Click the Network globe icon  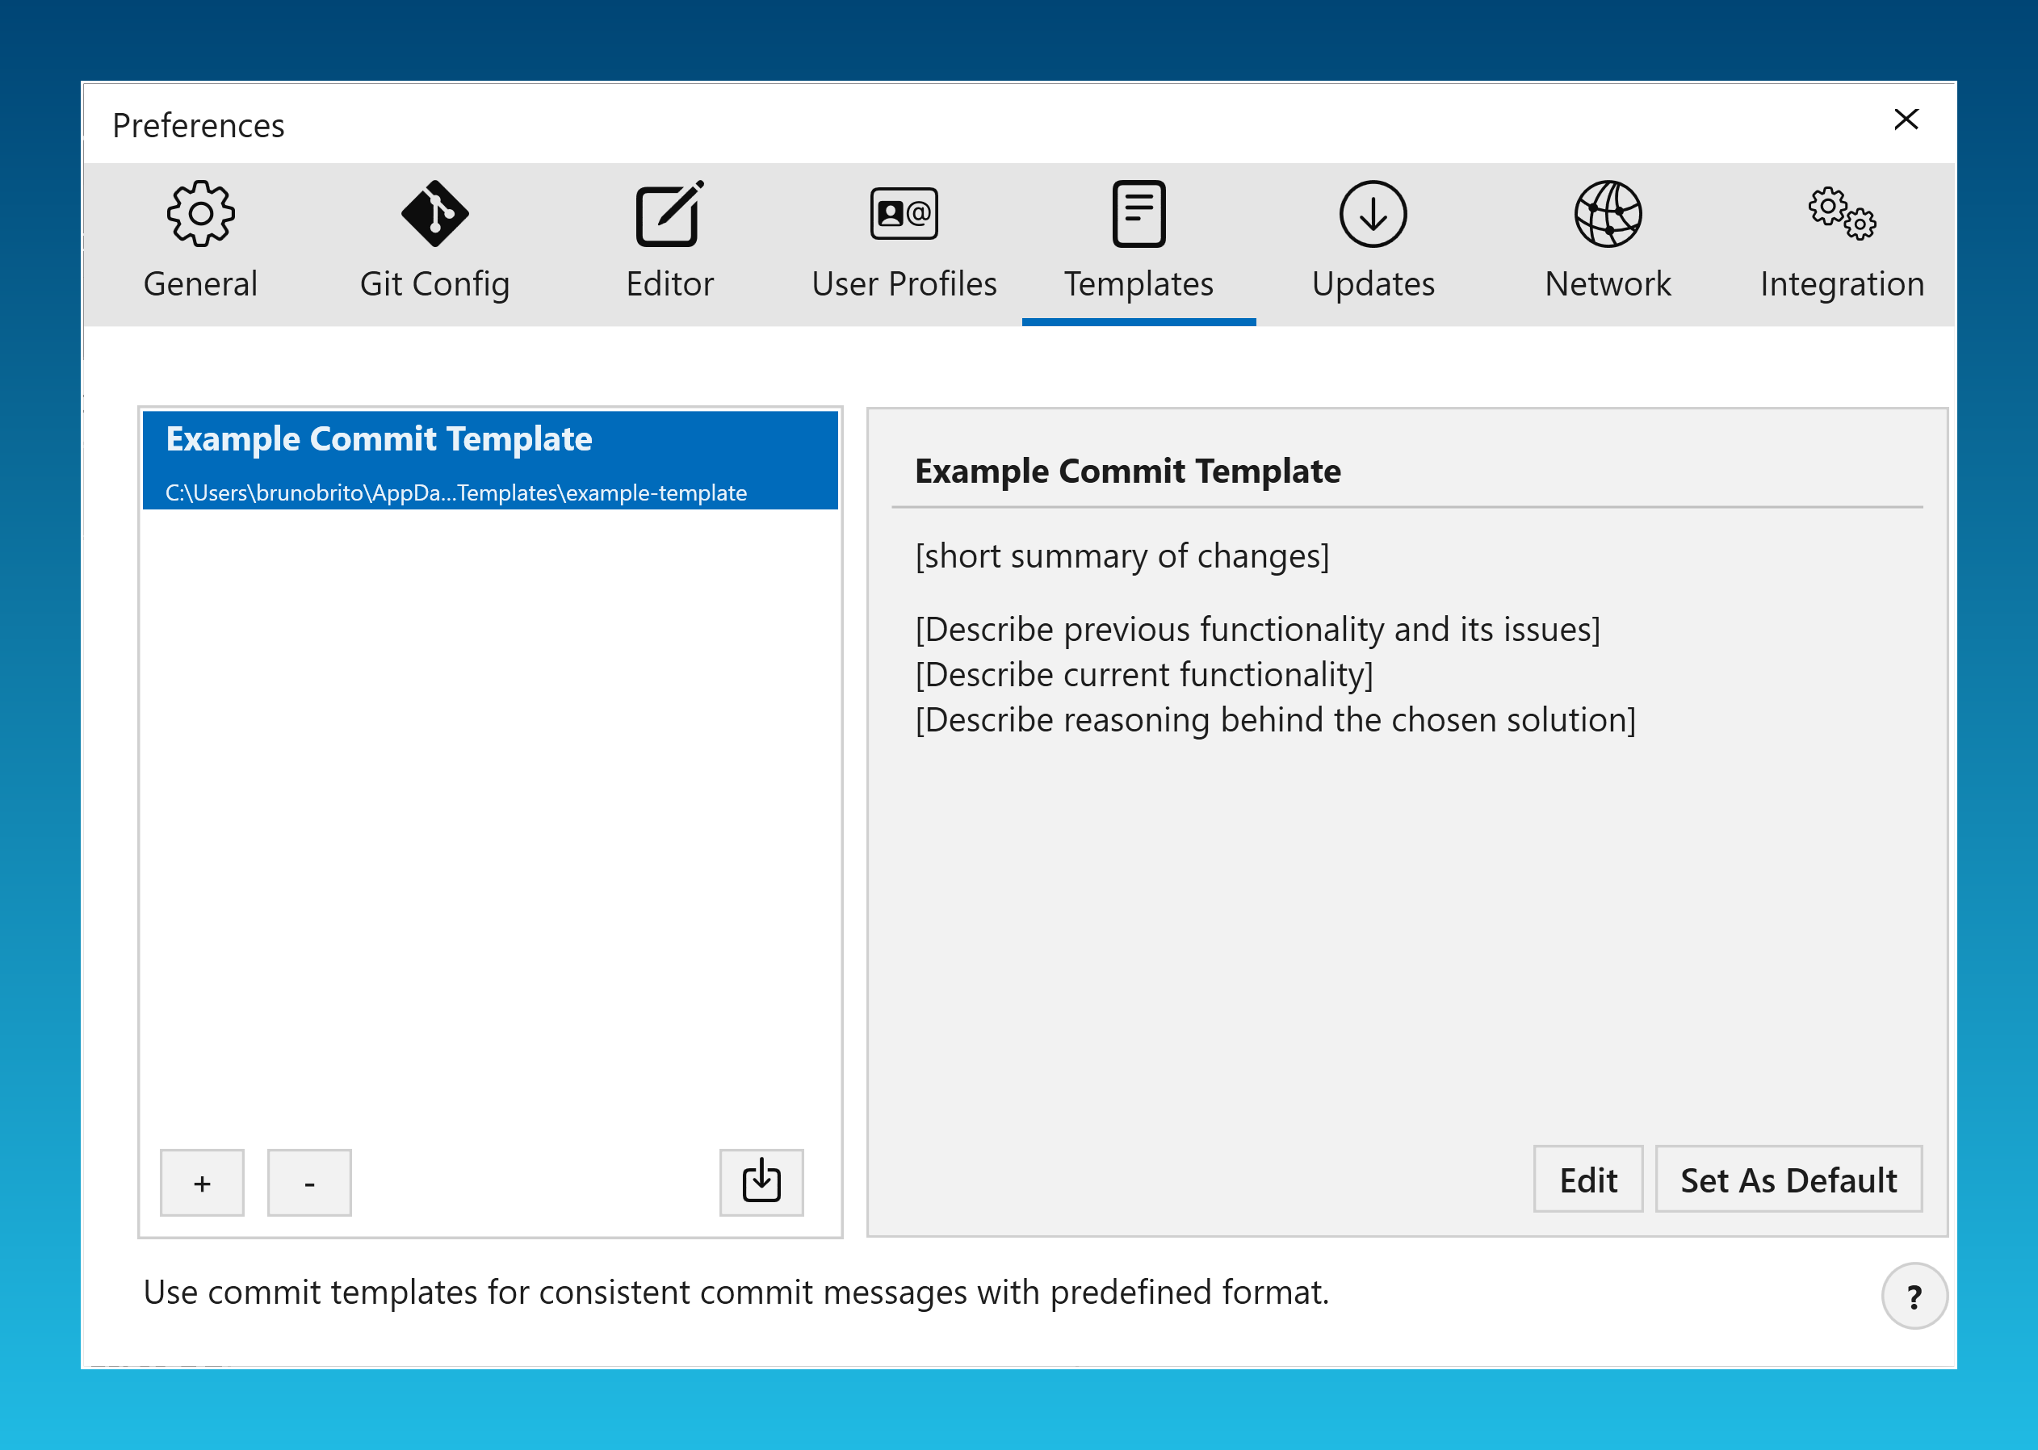point(1607,213)
